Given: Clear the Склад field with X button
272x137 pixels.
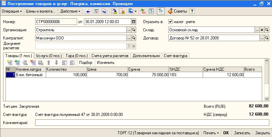Looking at the screenshot, I should coord(262,30).
